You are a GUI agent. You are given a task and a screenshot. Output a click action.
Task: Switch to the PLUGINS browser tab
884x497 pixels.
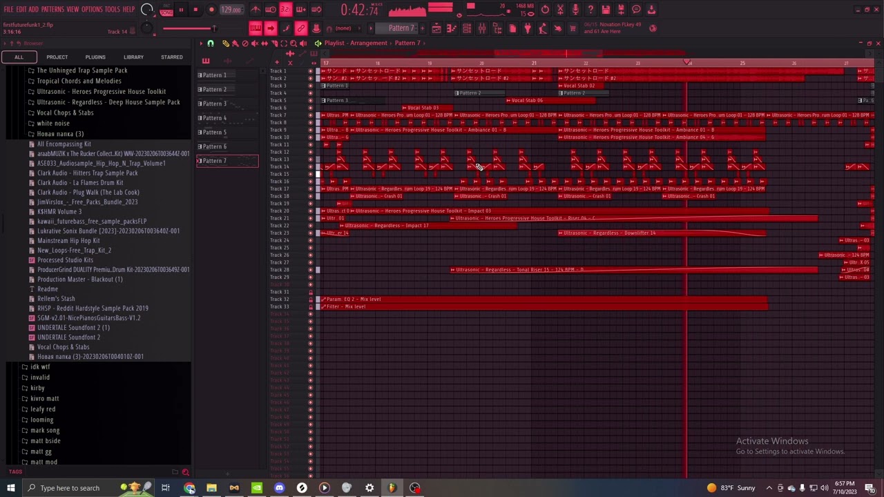click(95, 57)
